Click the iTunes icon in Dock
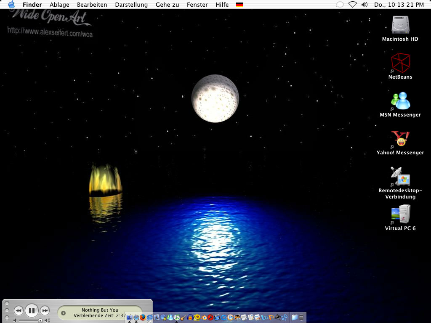The width and height of the screenshot is (431, 323). click(x=176, y=318)
